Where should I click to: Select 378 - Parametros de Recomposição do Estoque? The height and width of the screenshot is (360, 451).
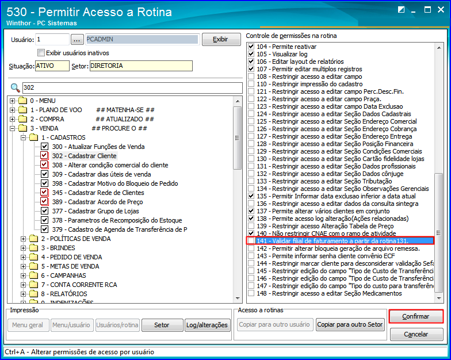pos(117,220)
